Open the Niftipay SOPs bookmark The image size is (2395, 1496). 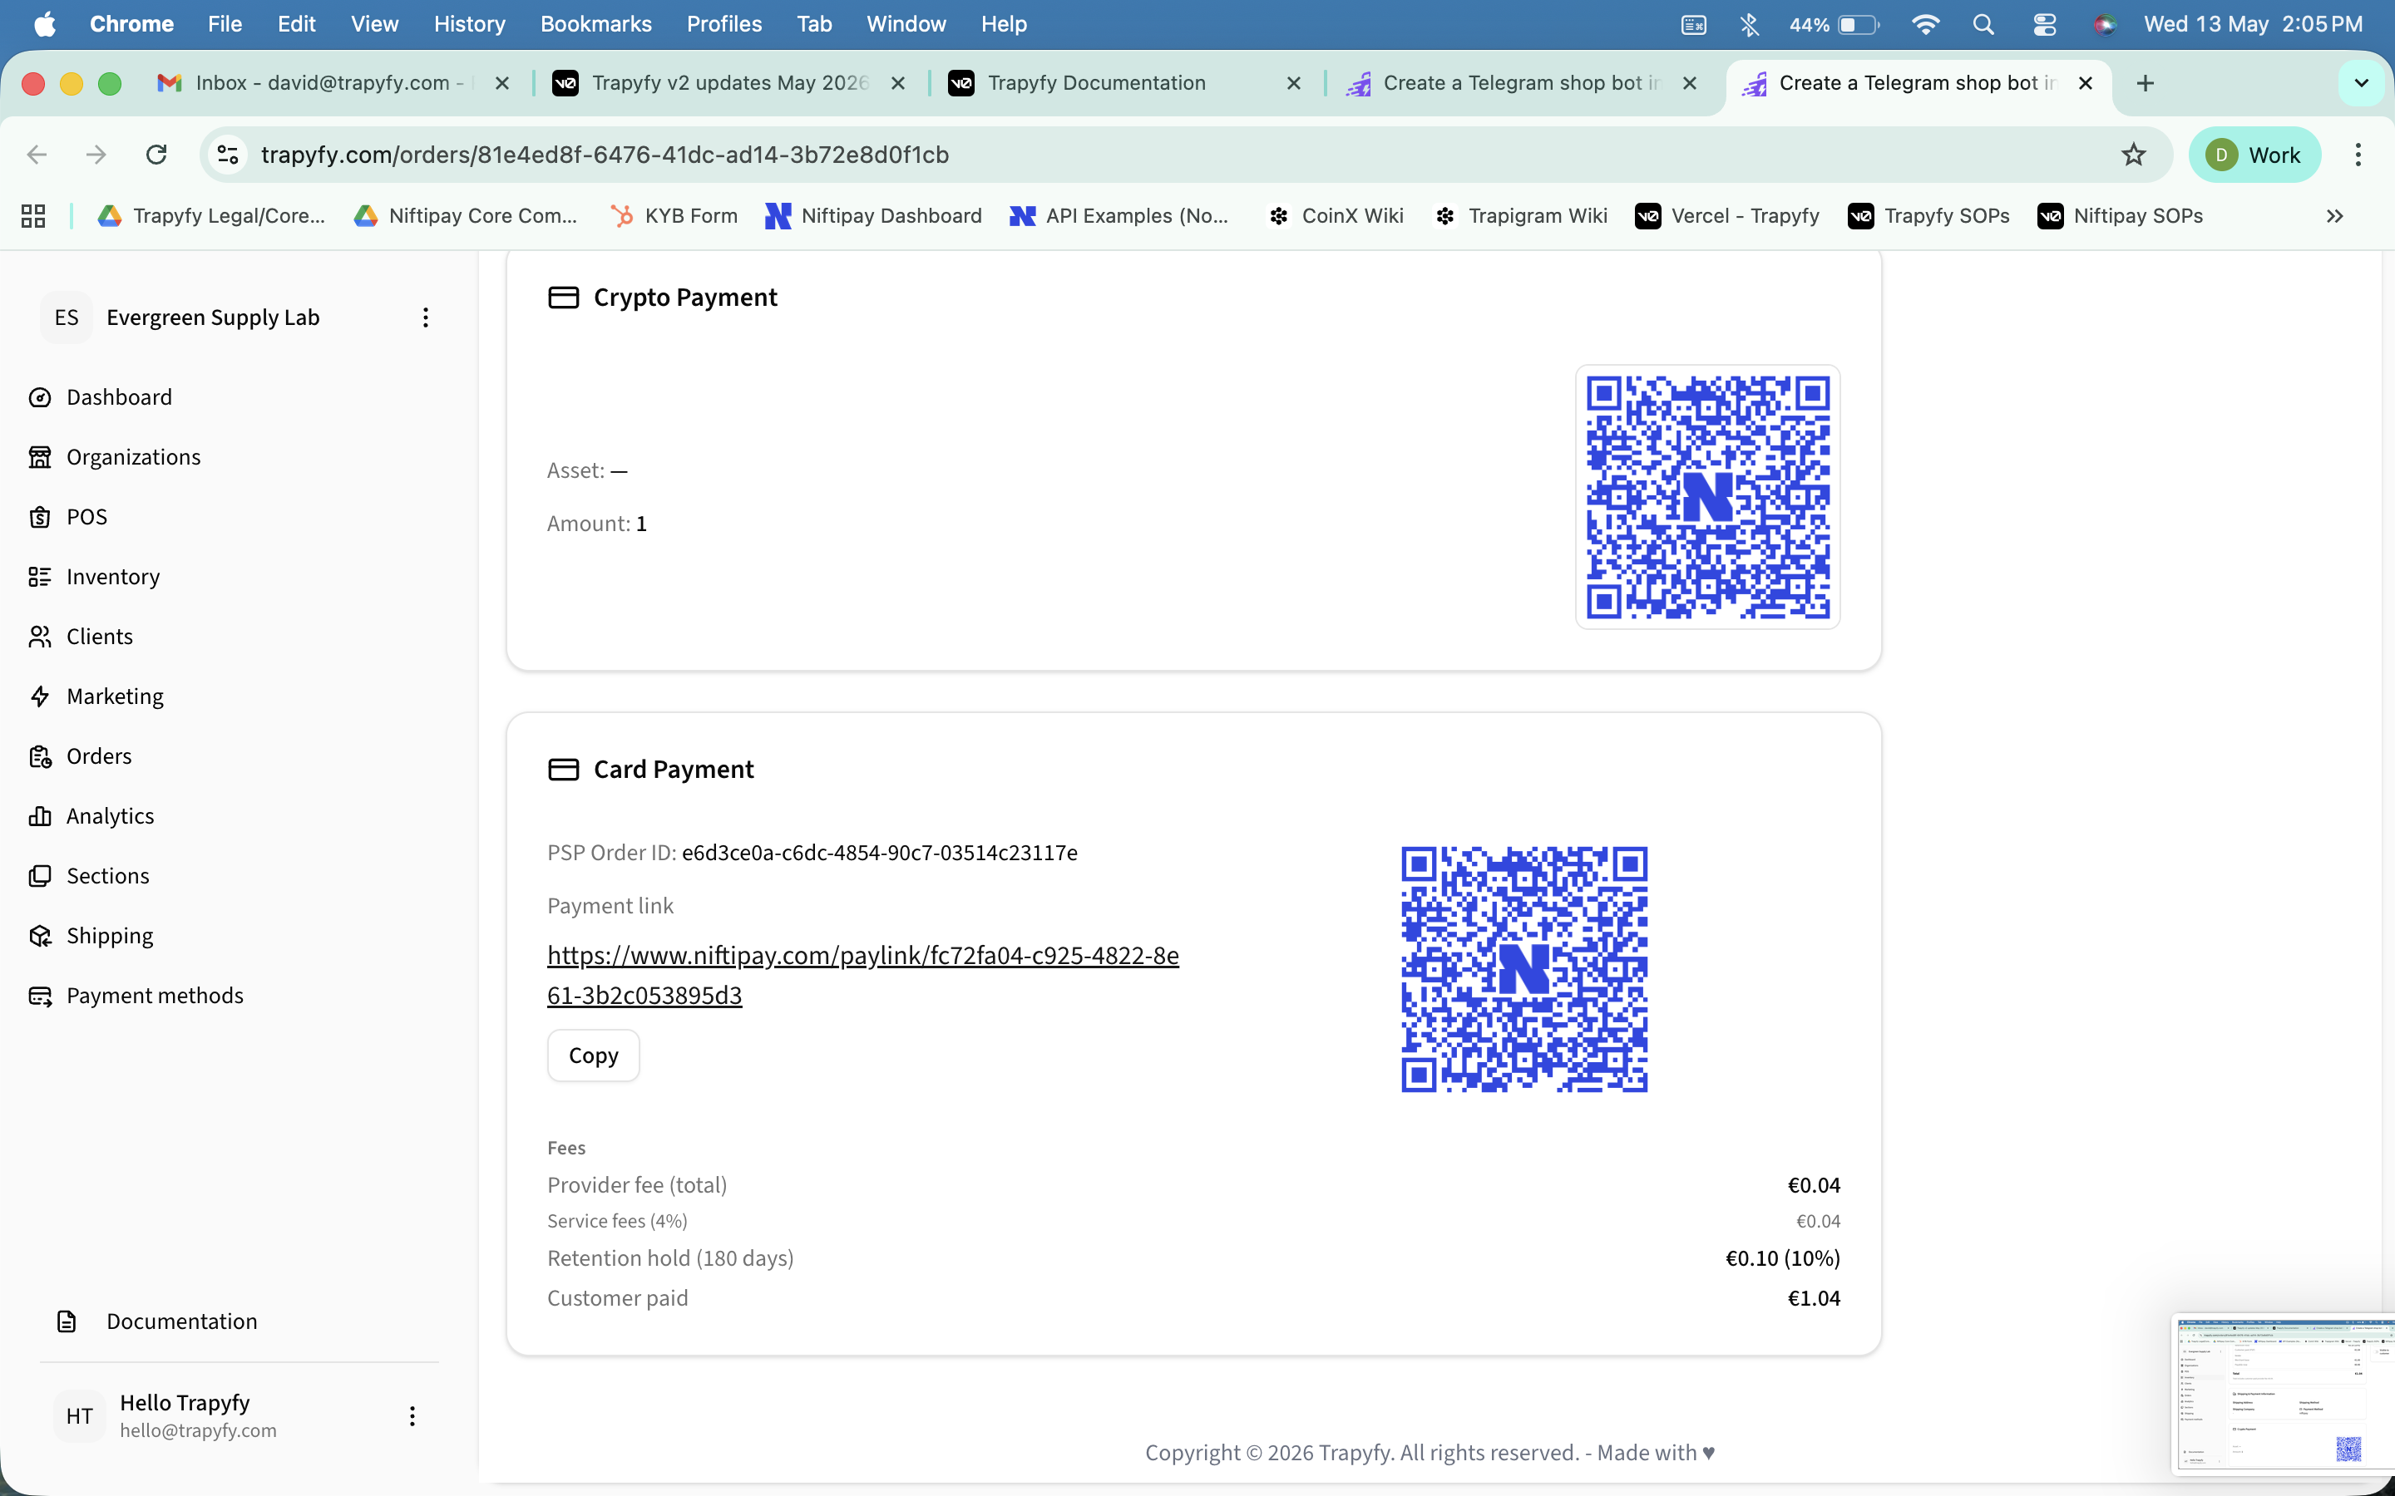(x=2120, y=216)
